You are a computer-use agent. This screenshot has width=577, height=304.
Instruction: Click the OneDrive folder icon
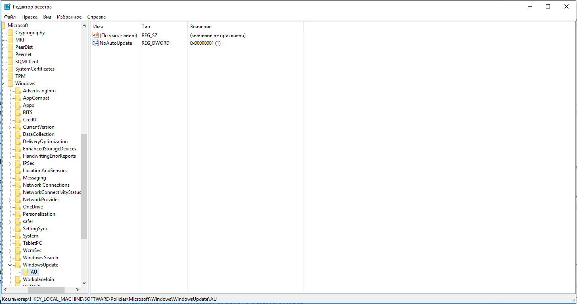tap(18, 207)
